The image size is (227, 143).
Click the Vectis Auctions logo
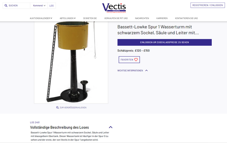click(114, 8)
